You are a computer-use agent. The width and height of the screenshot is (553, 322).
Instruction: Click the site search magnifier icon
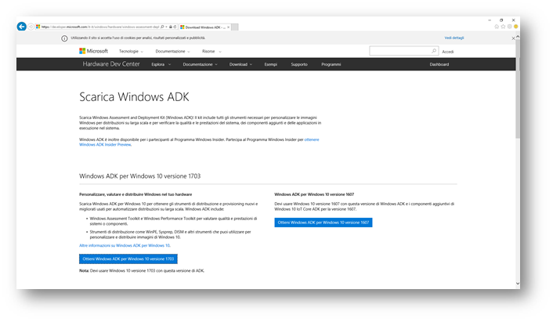point(434,51)
